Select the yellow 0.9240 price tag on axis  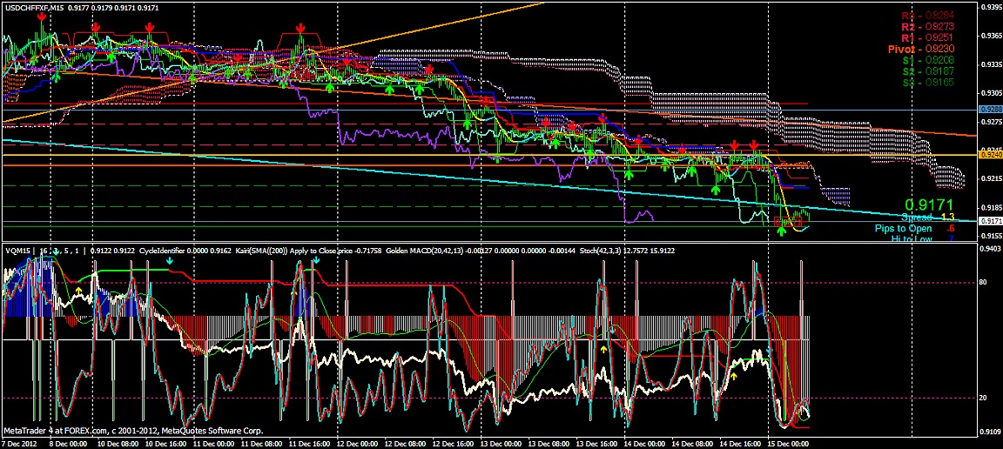pos(990,156)
